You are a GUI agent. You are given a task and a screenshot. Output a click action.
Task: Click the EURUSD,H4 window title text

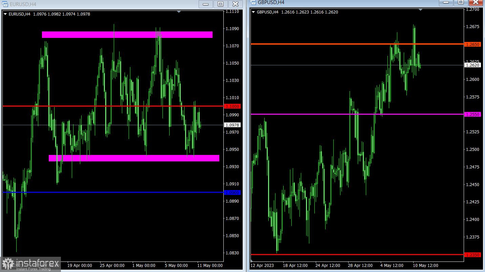pyautogui.click(x=23, y=4)
